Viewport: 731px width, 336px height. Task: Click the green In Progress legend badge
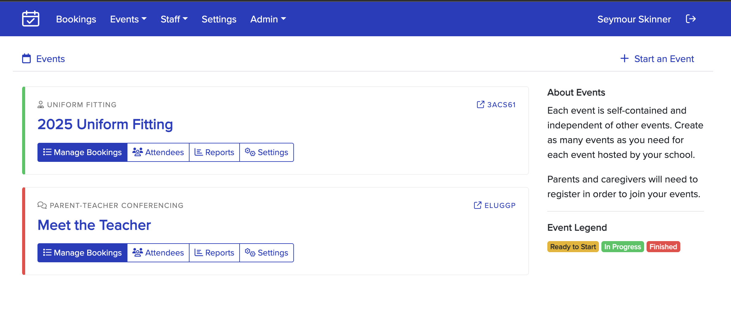(x=622, y=247)
